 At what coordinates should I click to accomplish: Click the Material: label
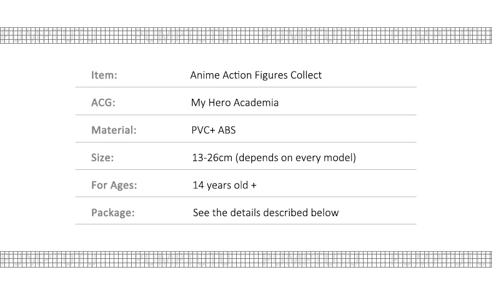114,130
